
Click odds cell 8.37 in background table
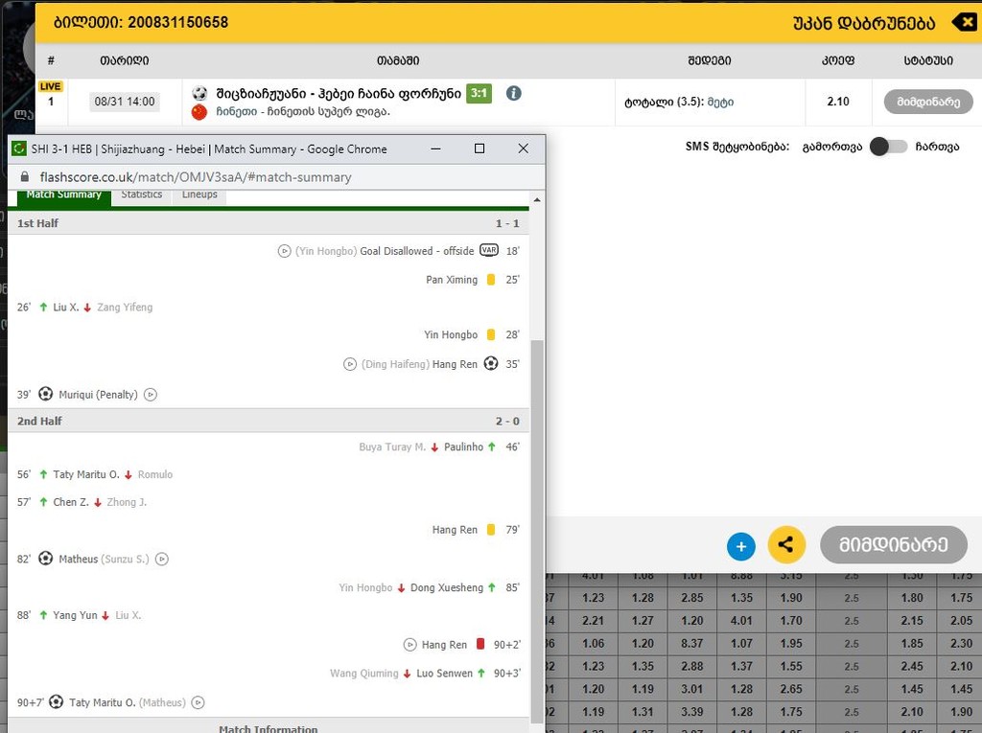click(x=692, y=644)
